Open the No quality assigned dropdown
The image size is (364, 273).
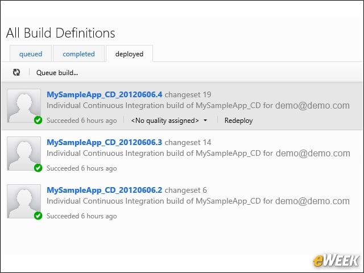click(169, 121)
